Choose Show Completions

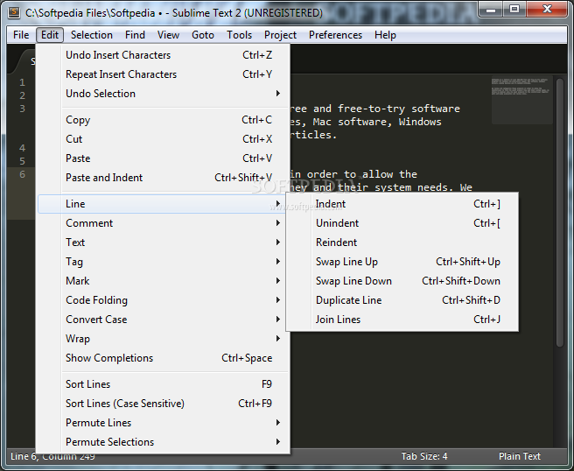click(x=164, y=358)
